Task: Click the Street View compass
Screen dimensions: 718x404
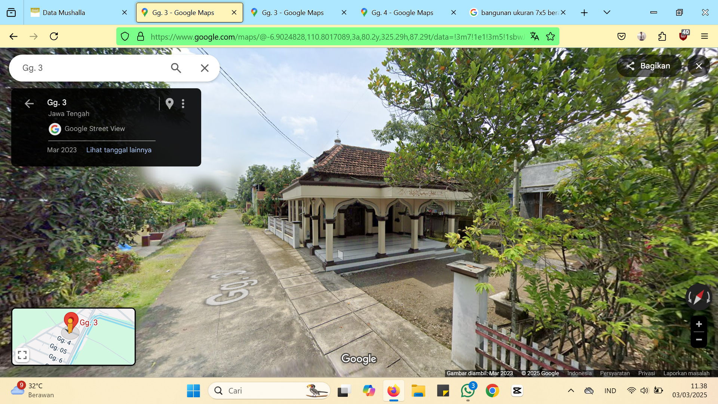Action: tap(699, 297)
